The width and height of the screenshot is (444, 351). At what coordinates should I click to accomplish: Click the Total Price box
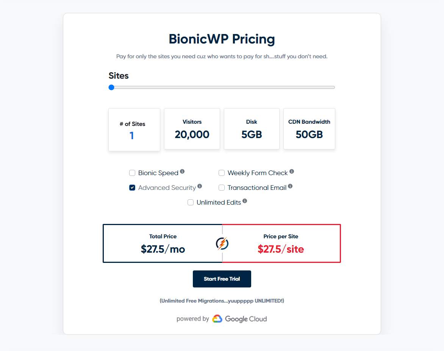point(163,243)
